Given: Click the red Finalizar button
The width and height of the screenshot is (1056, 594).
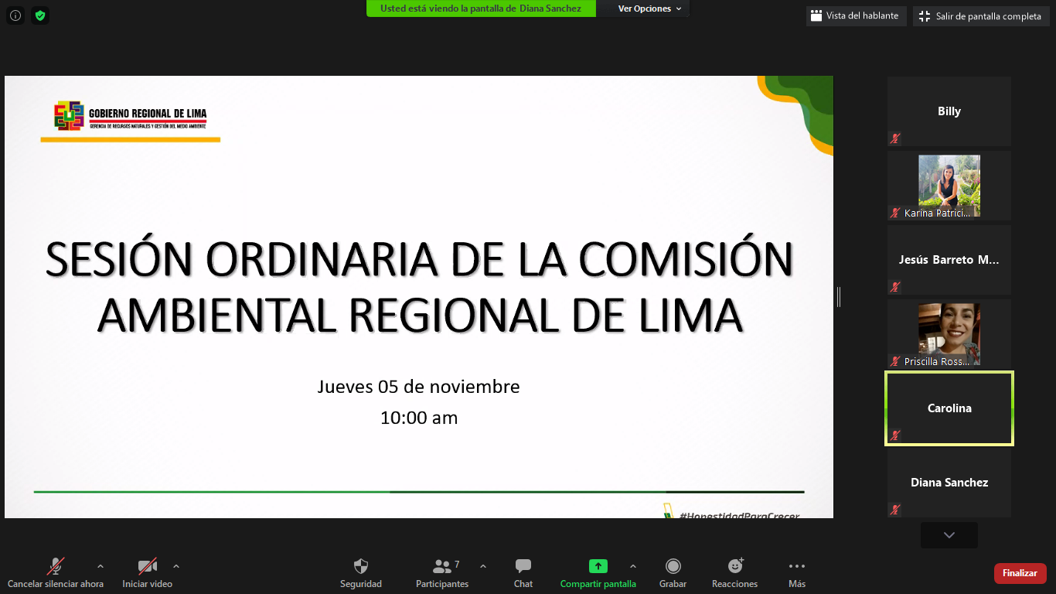Looking at the screenshot, I should [x=1020, y=573].
